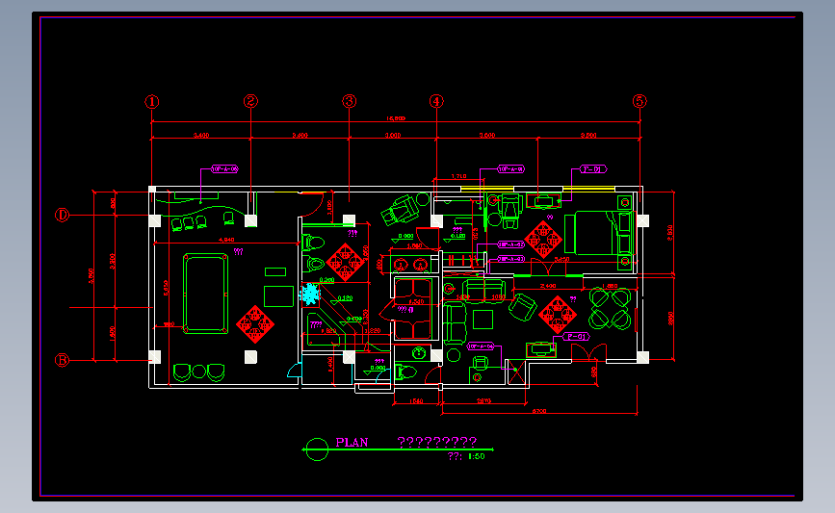This screenshot has width=835, height=513.
Task: Click the 10F-A-02 callout tag
Action: click(511, 244)
